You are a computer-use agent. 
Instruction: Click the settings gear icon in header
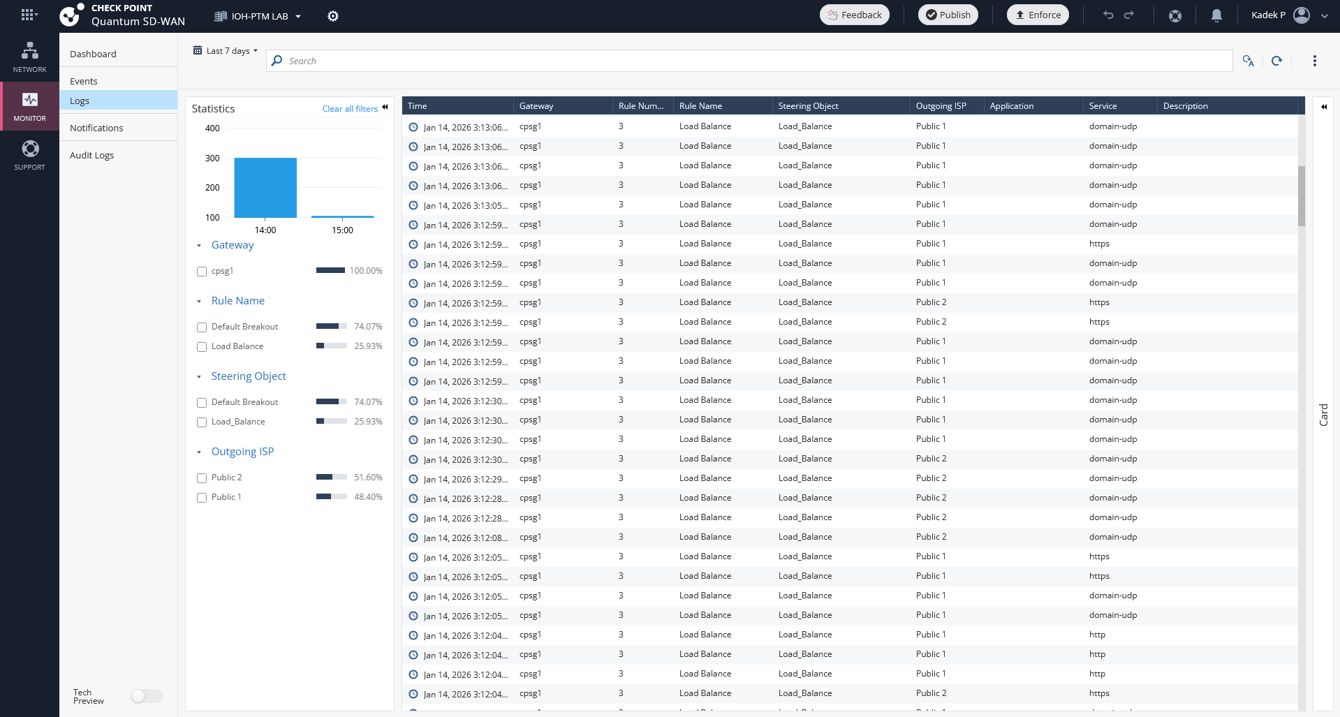333,16
